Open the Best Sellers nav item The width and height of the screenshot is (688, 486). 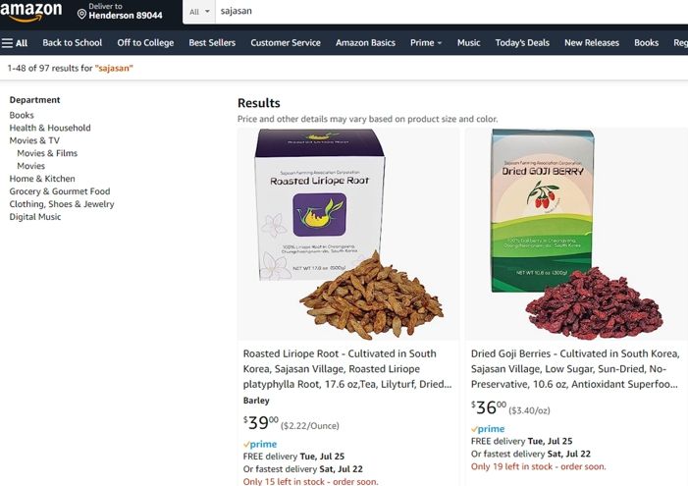[212, 43]
